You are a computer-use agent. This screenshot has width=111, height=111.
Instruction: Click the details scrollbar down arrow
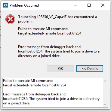tap(105, 105)
